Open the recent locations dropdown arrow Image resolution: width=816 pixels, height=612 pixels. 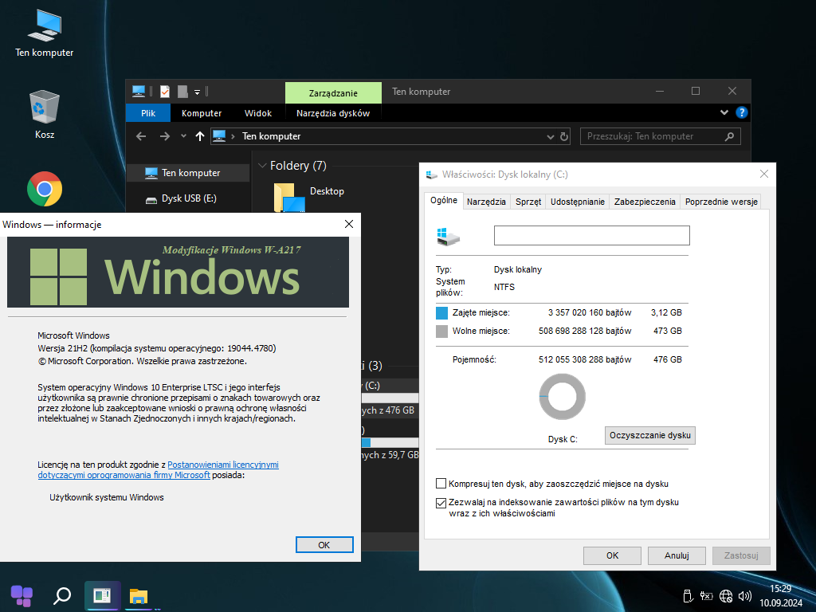click(x=183, y=136)
